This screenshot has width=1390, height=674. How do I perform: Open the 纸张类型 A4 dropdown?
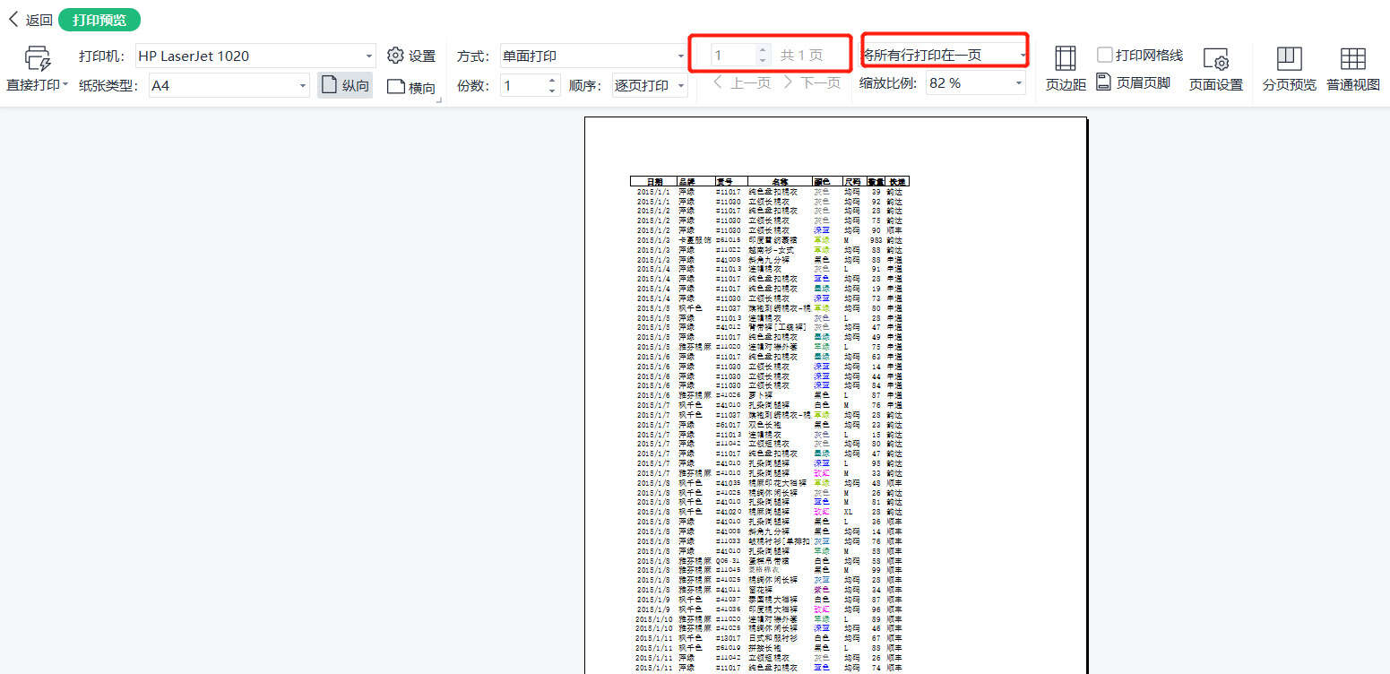[229, 85]
